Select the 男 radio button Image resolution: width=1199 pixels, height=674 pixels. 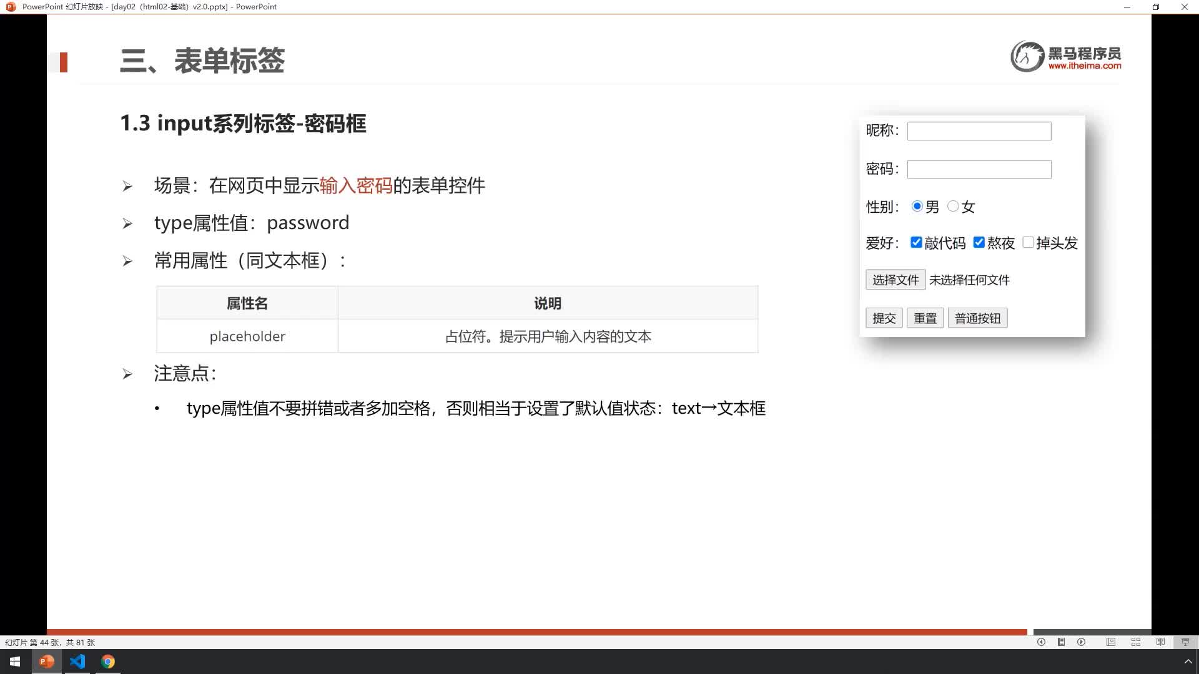click(917, 206)
